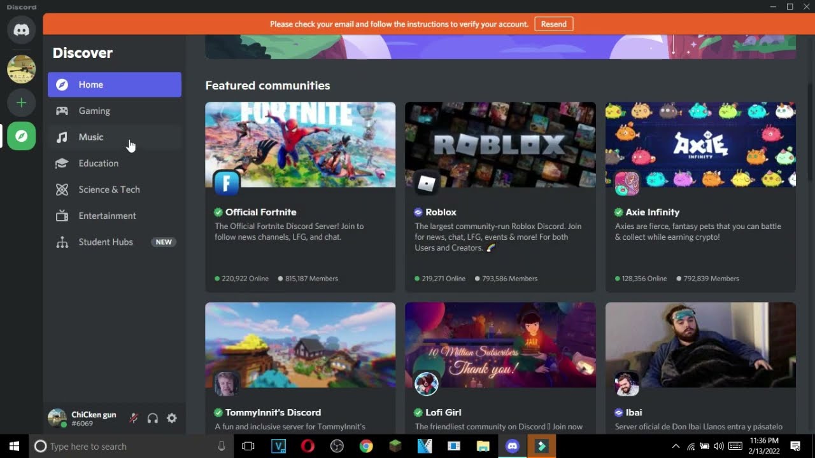815x458 pixels.
Task: Click the ChiCken gun #6069 username
Action: point(94,419)
